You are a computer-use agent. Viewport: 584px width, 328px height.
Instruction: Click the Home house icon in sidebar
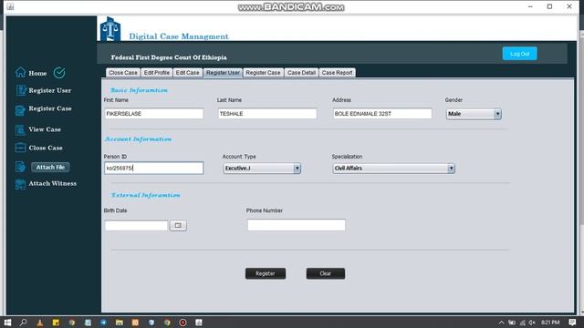pos(20,72)
